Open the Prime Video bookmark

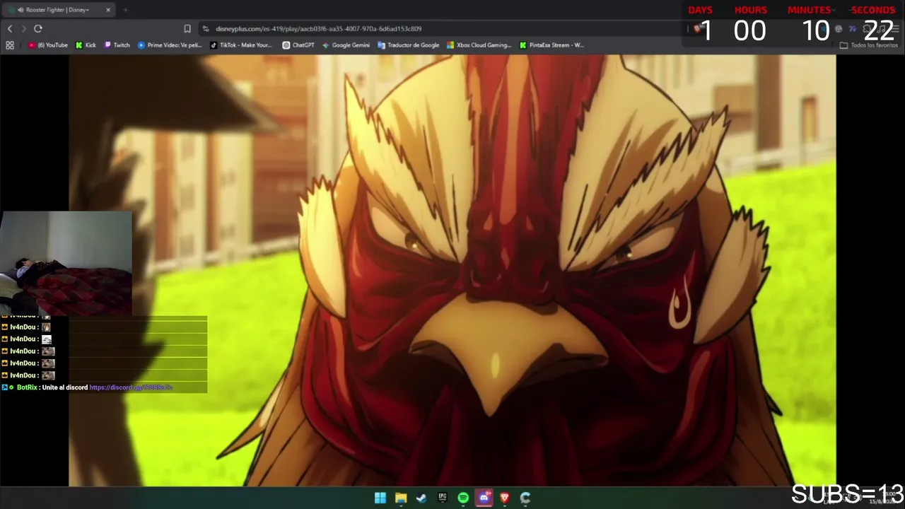pyautogui.click(x=170, y=45)
